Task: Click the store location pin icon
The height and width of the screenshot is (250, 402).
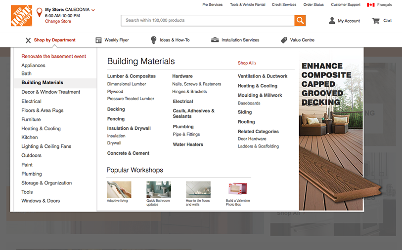Action: [40, 12]
